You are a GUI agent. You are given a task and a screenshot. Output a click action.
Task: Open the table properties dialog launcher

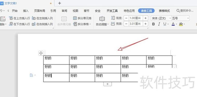[148, 28]
